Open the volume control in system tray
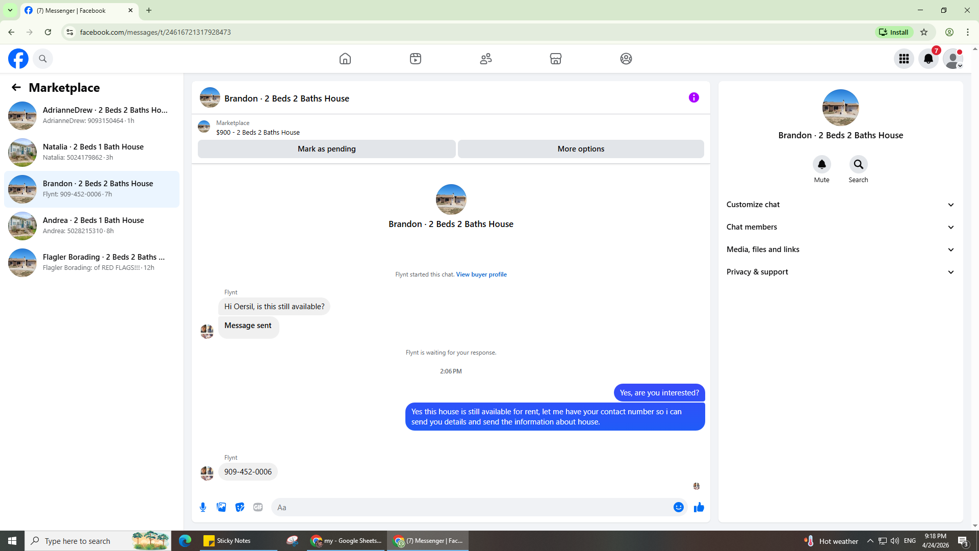 [895, 541]
